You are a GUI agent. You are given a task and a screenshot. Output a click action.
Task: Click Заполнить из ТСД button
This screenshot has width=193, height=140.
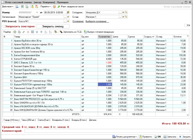[x=71, y=32]
